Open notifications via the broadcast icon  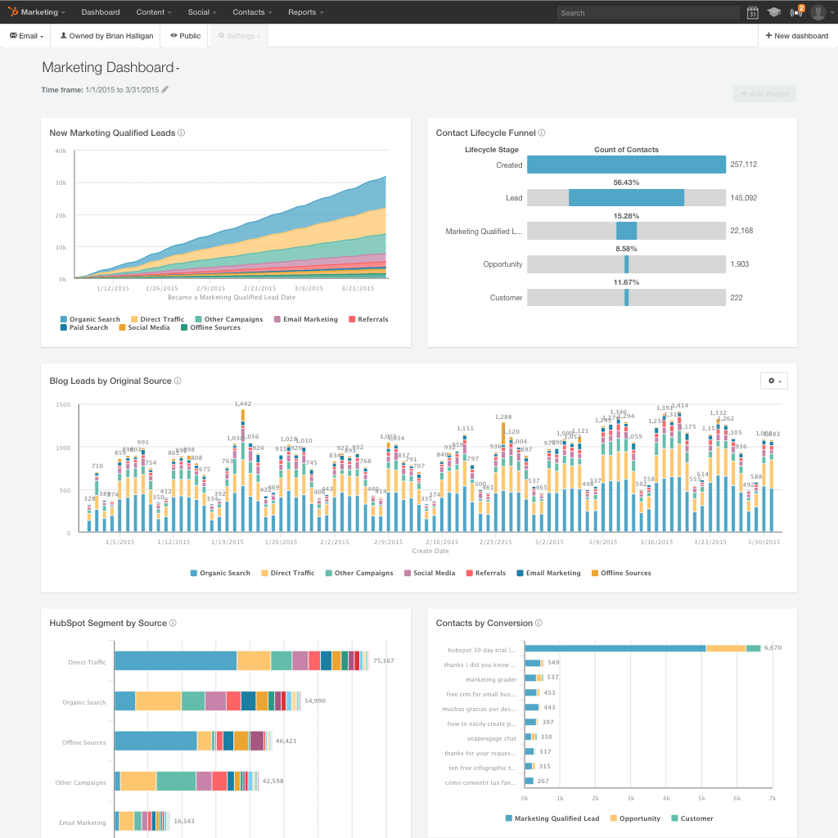(x=795, y=11)
